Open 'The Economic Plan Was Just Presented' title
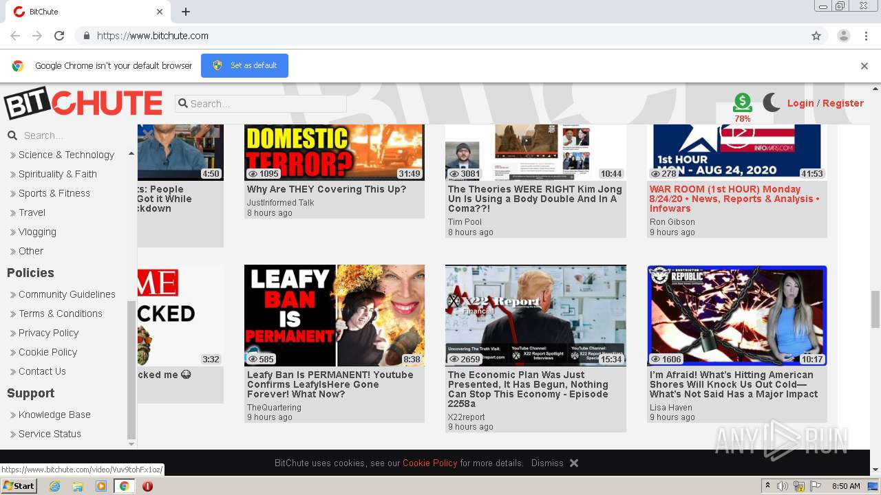This screenshot has height=495, width=881. pyautogui.click(x=528, y=389)
